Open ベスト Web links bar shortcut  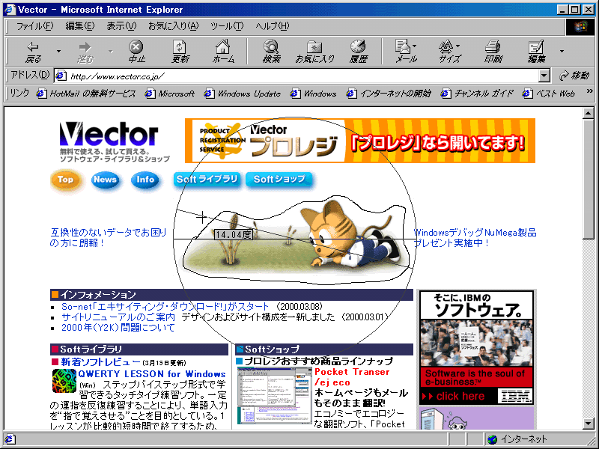pyautogui.click(x=549, y=94)
